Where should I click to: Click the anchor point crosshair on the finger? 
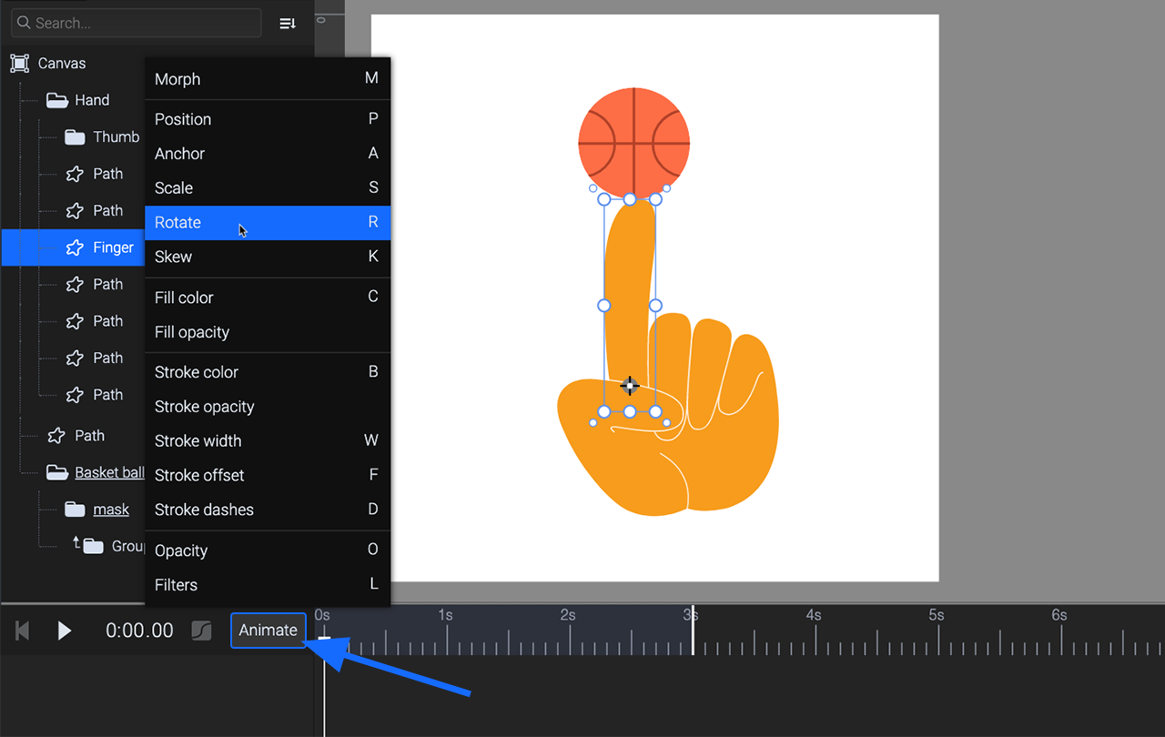pos(629,386)
